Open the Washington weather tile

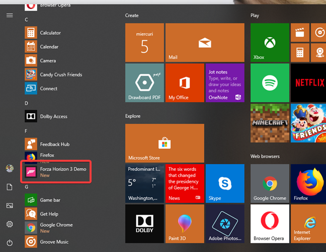tap(144, 183)
